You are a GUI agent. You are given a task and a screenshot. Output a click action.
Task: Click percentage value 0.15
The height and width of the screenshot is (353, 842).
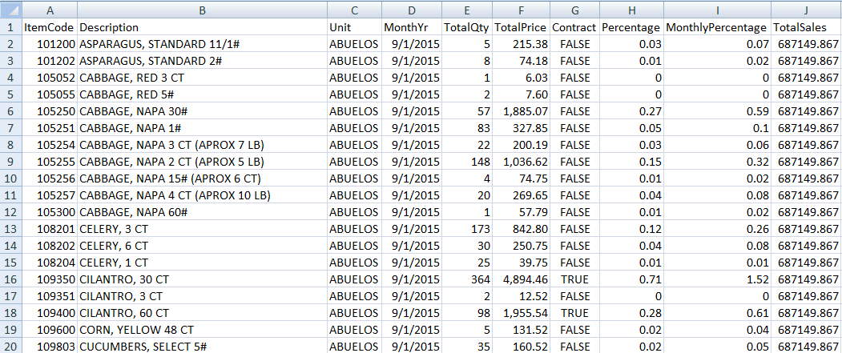pyautogui.click(x=631, y=162)
